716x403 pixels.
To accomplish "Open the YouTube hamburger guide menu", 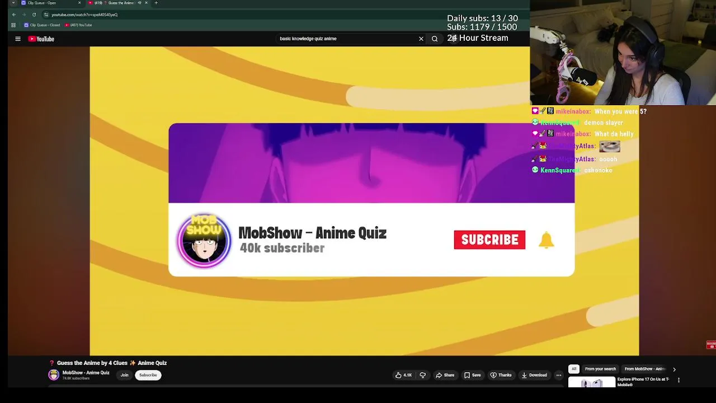I will click(x=18, y=39).
